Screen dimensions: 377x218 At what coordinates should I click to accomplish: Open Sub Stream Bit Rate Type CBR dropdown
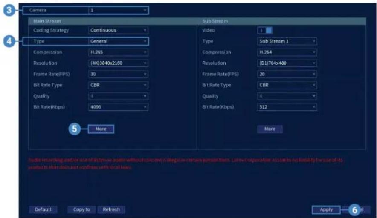[287, 85]
